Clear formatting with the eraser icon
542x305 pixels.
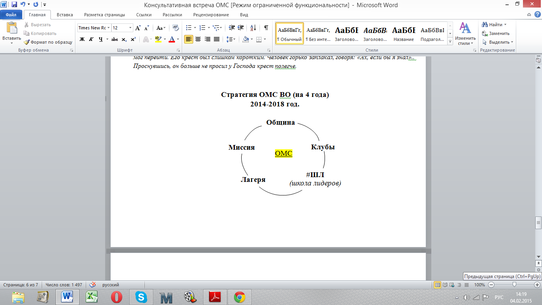[x=176, y=28]
